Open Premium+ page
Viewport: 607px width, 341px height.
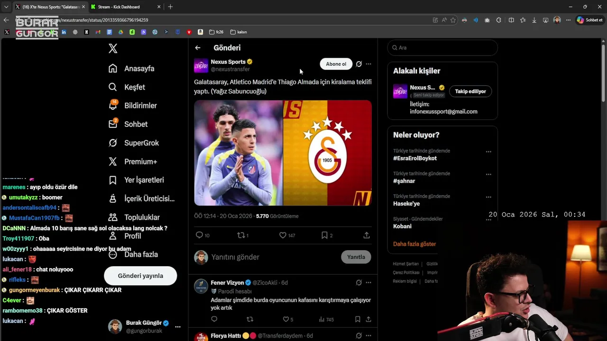[132, 162]
